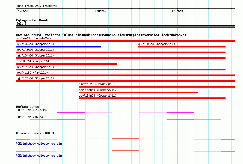
Task: Open the dgv7184n54 (Cooper2011) bar
Action: click(152, 98)
